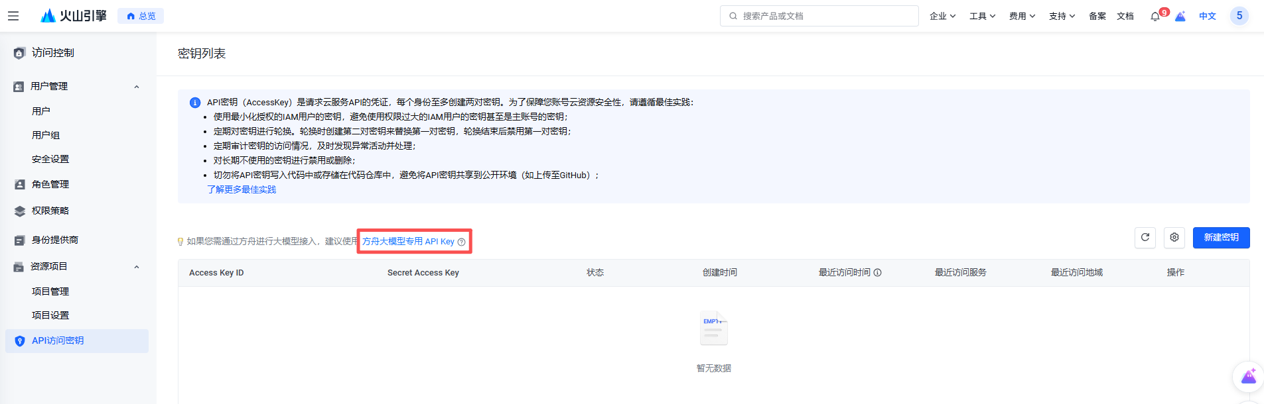1264x404 pixels.
Task: Open the 安全设置 sidebar item
Action: point(50,159)
